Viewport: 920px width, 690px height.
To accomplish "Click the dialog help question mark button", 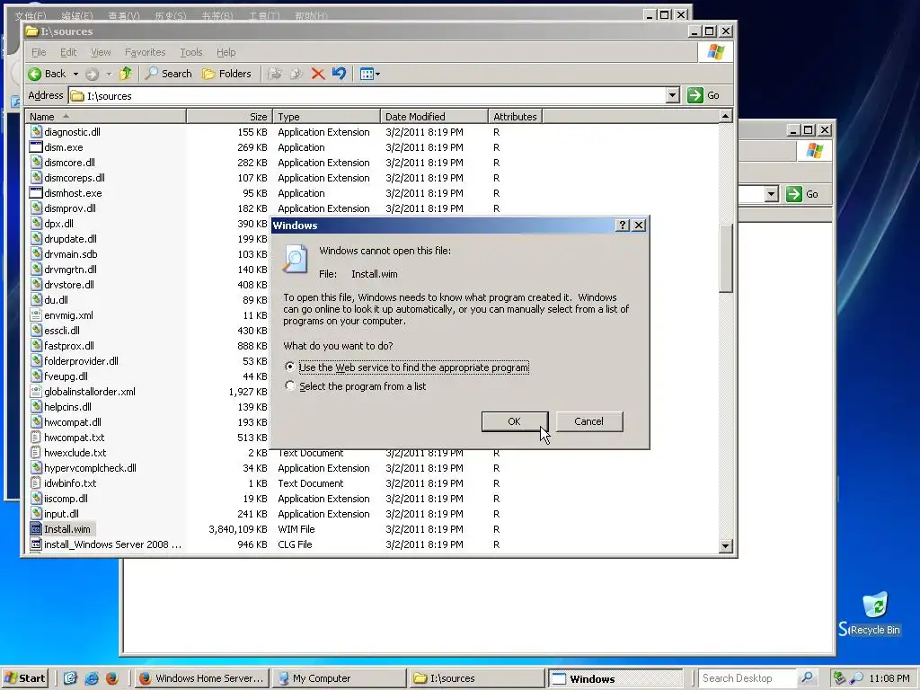I will pos(623,226).
